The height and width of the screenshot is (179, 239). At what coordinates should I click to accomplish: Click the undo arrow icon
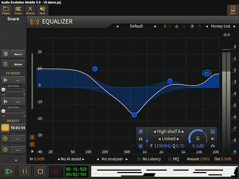176,27
